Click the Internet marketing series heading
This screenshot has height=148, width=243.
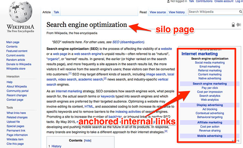tap(200, 54)
